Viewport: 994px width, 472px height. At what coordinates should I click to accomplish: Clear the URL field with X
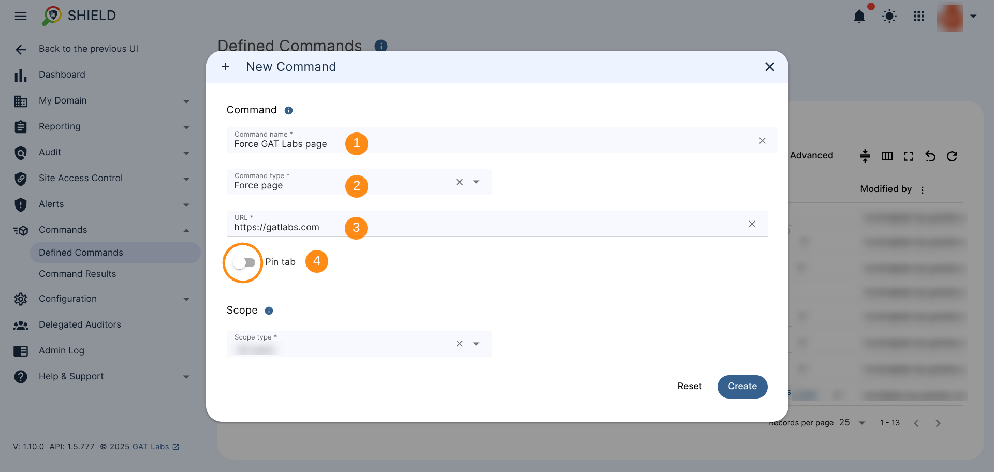pyautogui.click(x=752, y=224)
